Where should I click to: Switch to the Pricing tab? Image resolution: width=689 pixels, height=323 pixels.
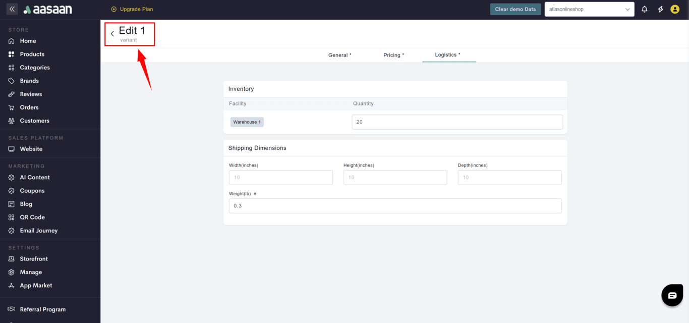click(x=393, y=55)
